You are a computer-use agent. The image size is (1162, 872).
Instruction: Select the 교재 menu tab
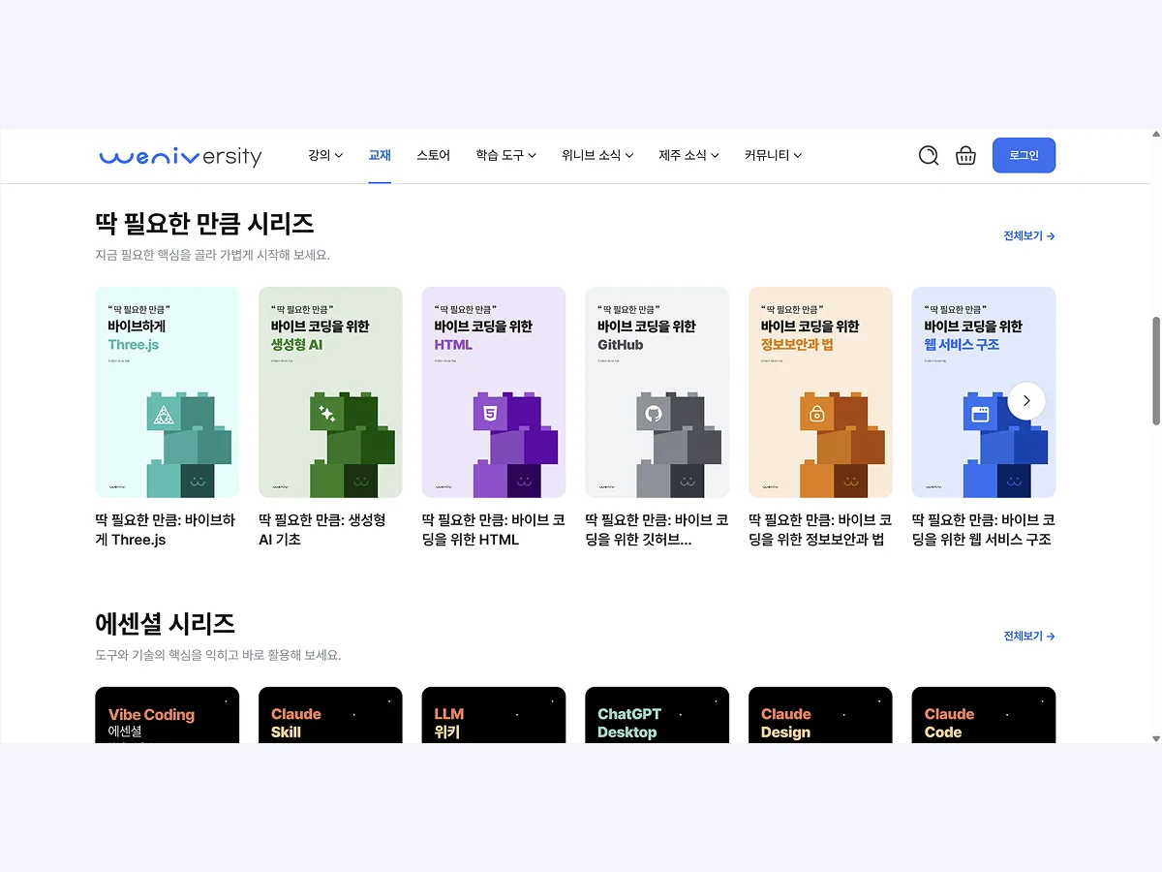click(x=380, y=155)
